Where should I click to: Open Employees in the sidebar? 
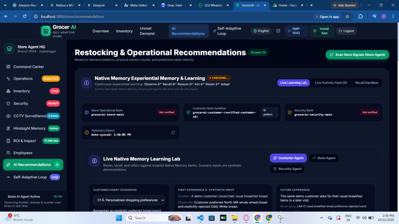33,153
